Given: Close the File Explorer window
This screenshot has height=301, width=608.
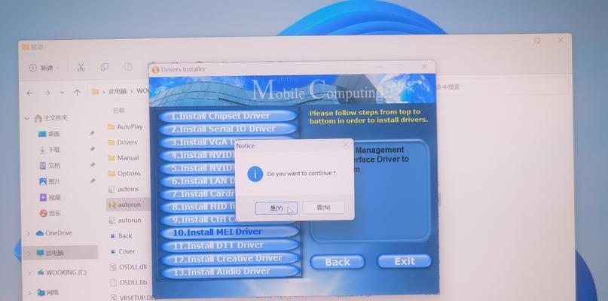Looking at the screenshot, I should [x=561, y=40].
